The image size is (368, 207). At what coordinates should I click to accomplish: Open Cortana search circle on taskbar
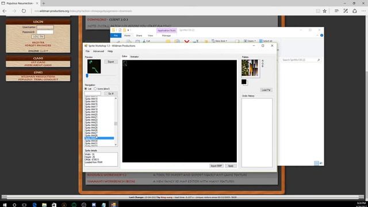[x=14, y=205]
